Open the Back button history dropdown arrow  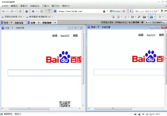click(x=7, y=11)
